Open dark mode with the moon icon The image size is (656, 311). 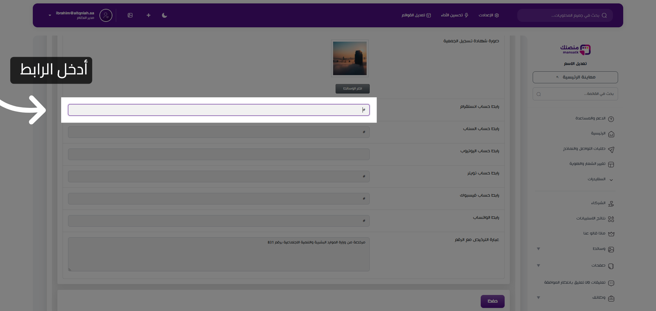pos(164,15)
